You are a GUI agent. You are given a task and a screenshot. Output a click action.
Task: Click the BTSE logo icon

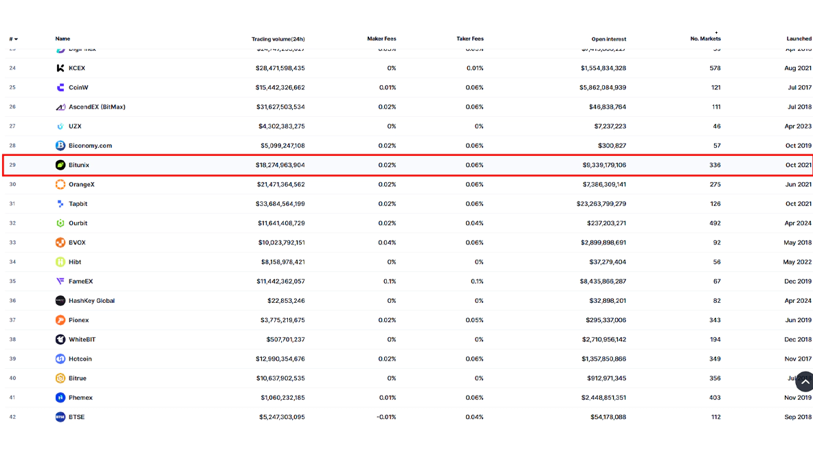click(60, 417)
